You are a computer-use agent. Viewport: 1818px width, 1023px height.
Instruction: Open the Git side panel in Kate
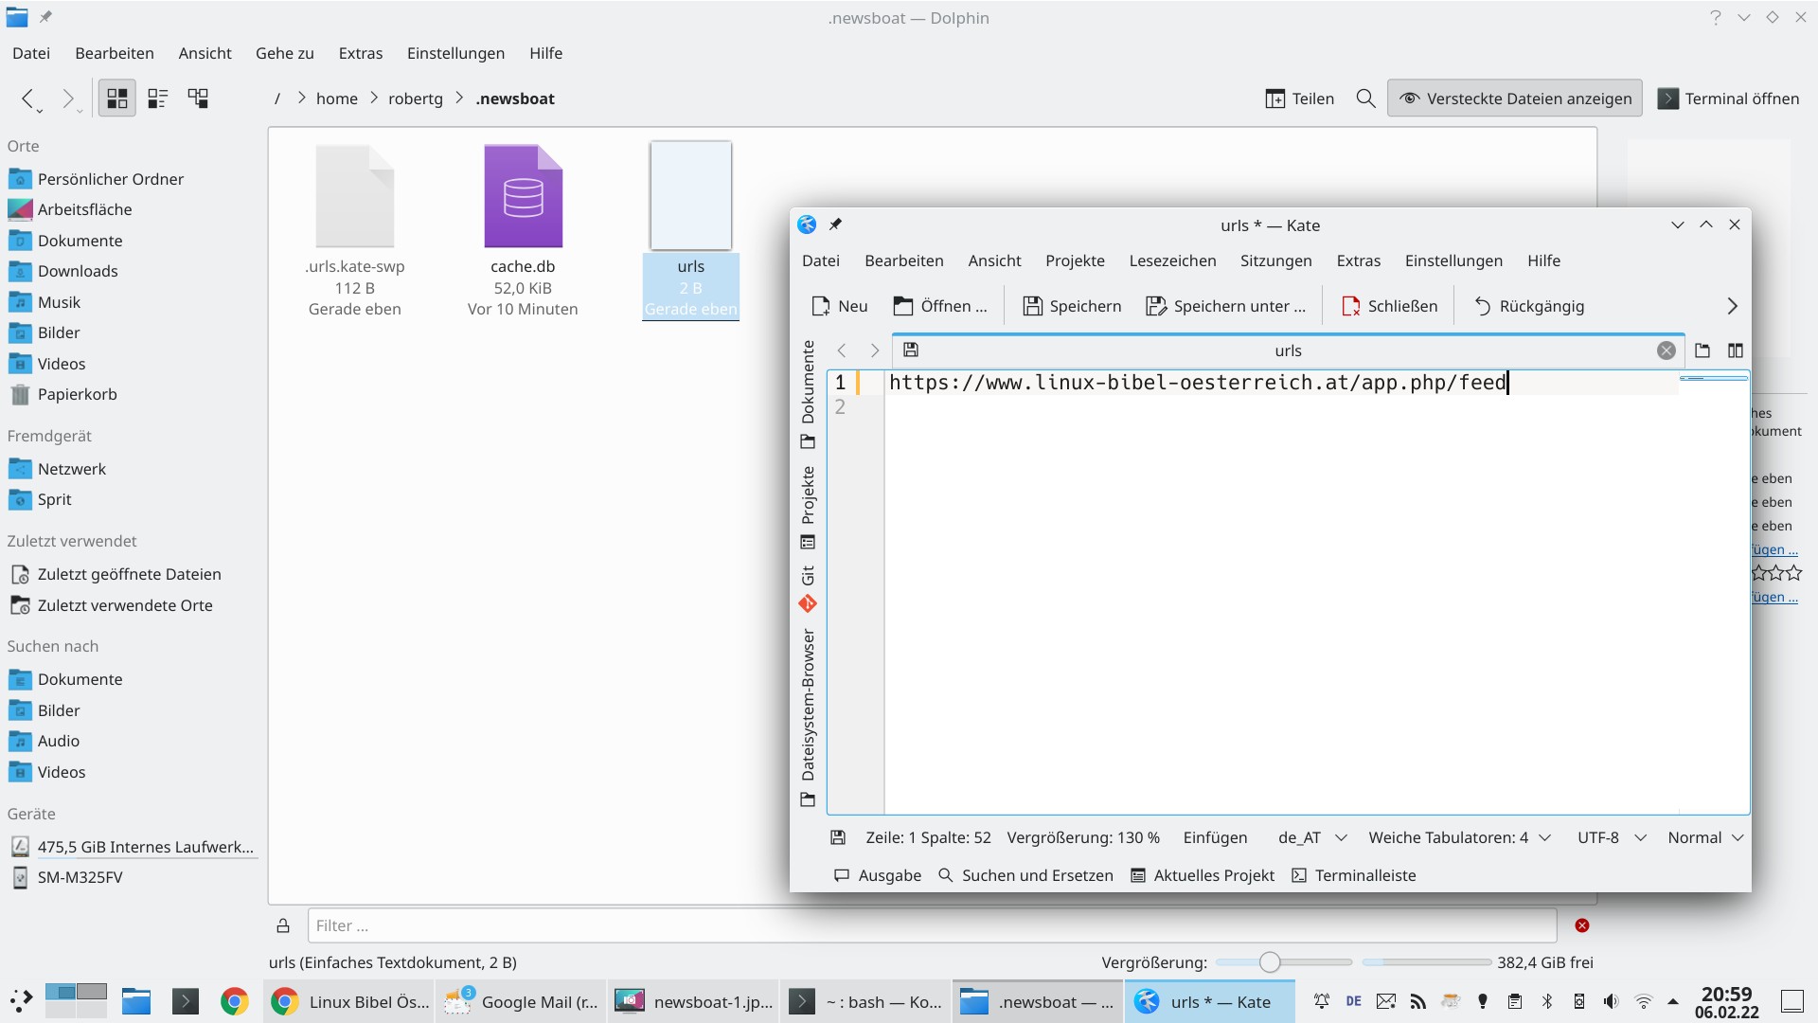808,588
